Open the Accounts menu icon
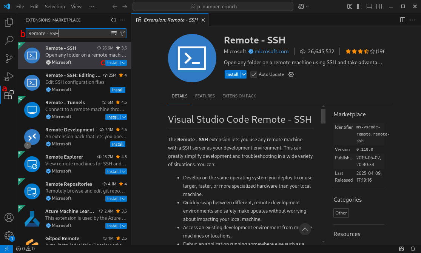 tap(9, 218)
